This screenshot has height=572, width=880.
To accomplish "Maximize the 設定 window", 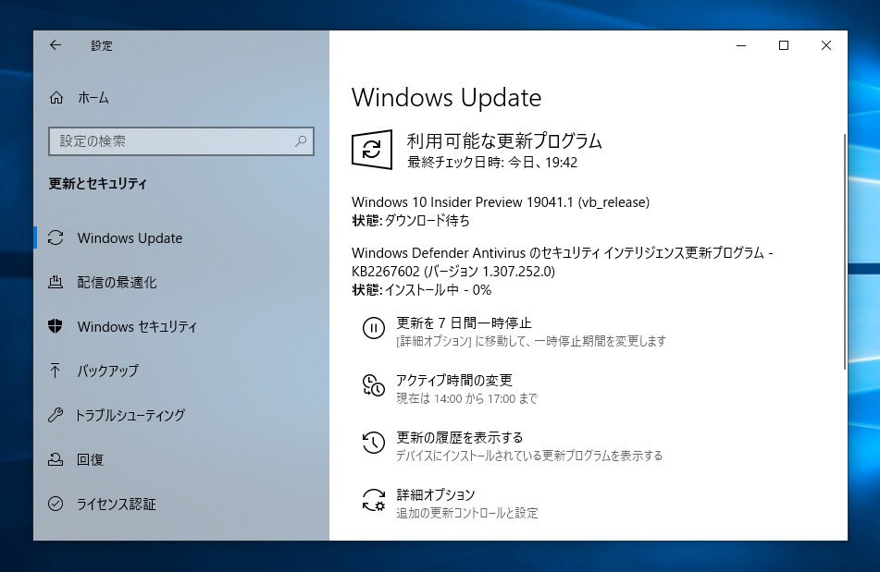I will (784, 45).
